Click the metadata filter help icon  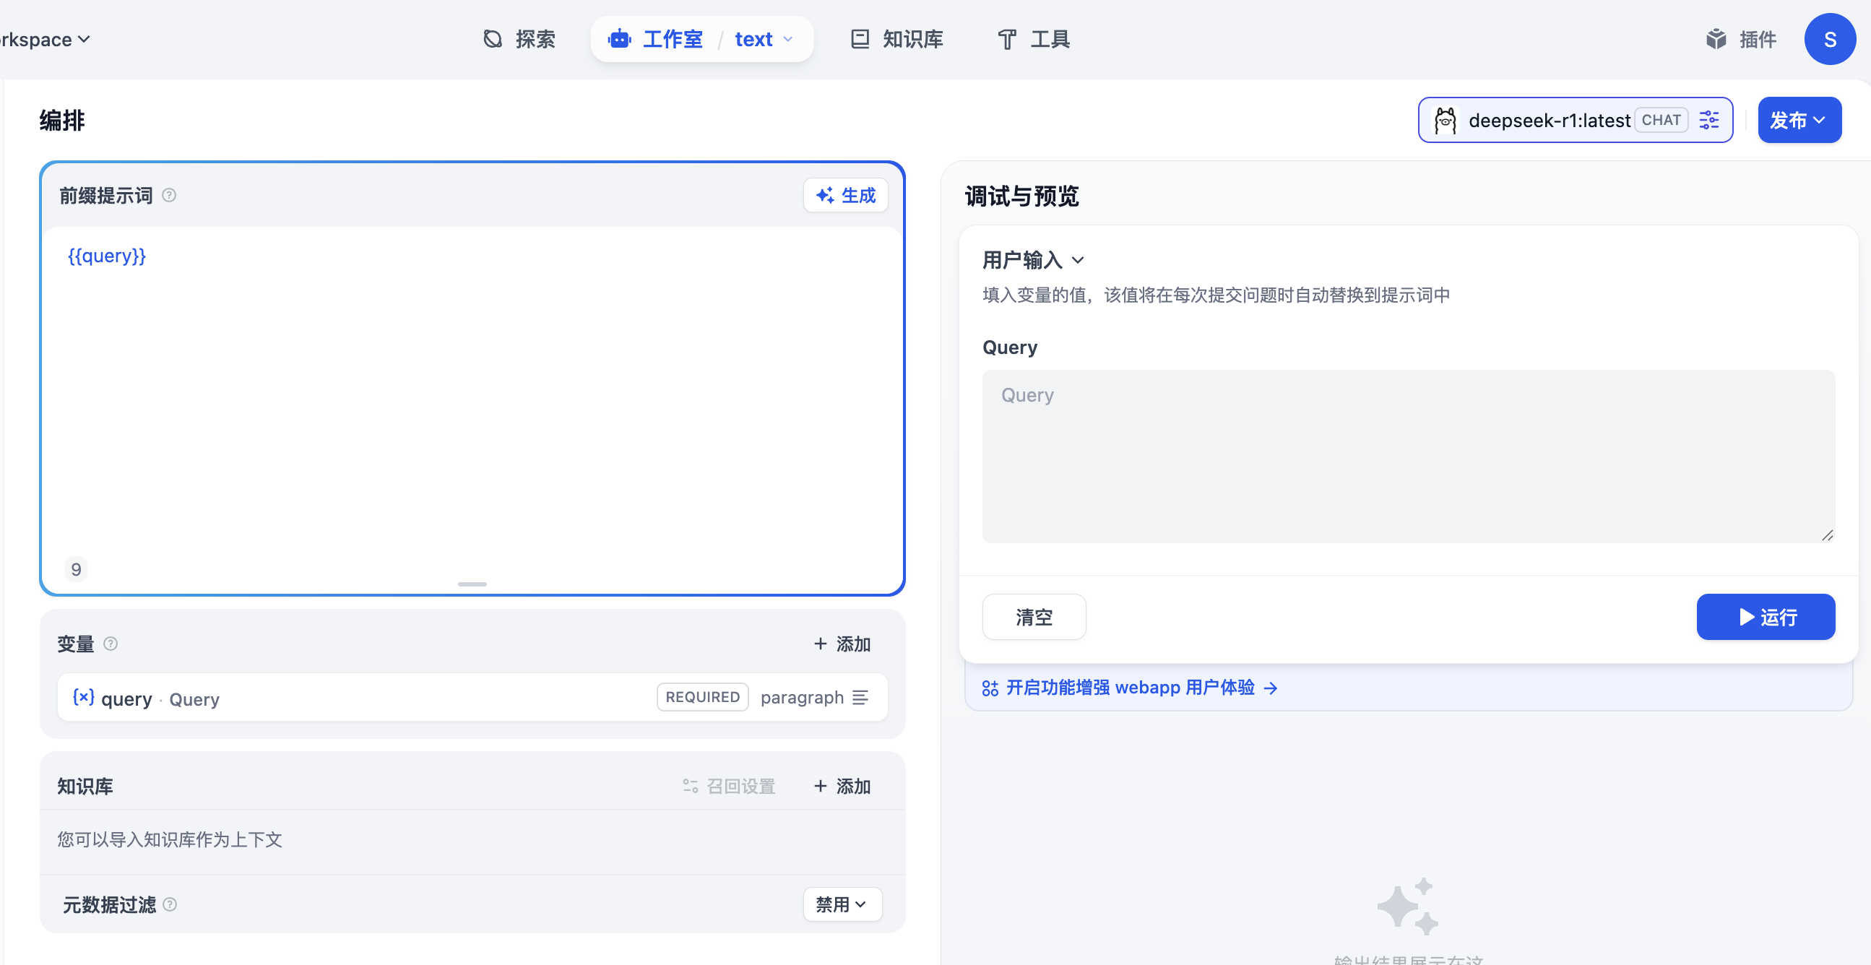(x=170, y=905)
